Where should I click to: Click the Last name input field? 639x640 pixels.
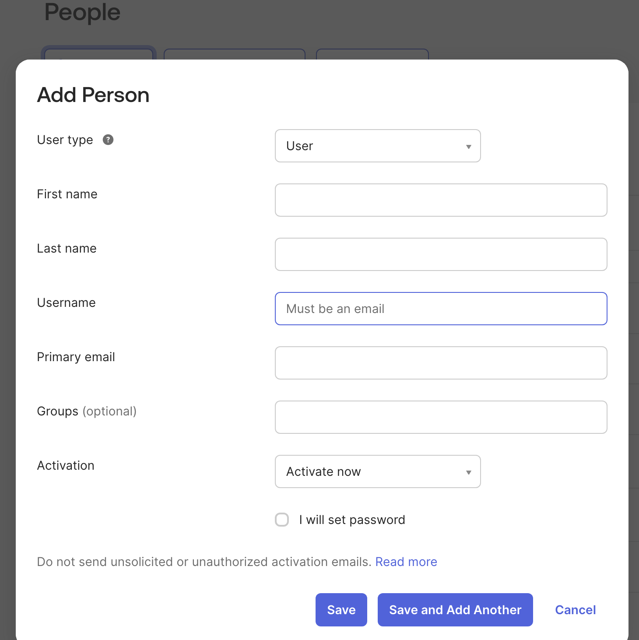pos(441,254)
